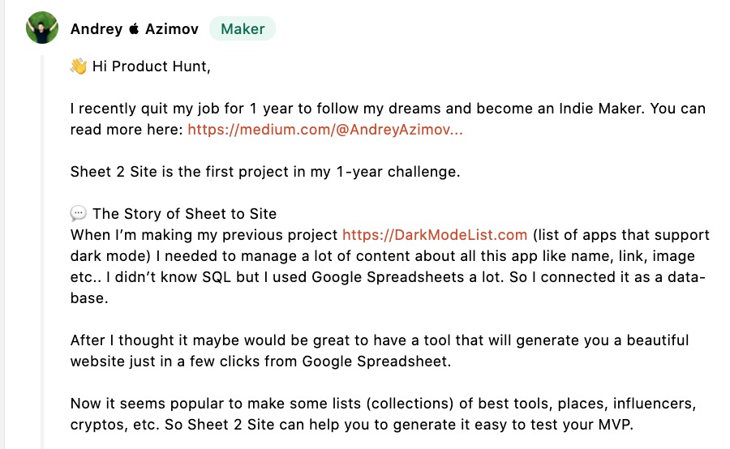Click the Apple logo in author name
The width and height of the screenshot is (730, 449).
[x=134, y=29]
